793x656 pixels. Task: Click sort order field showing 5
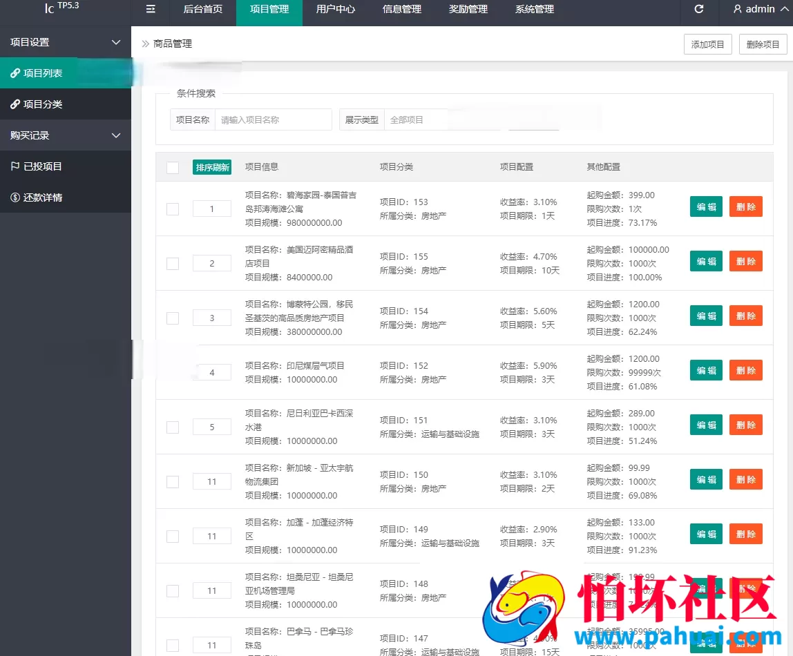pyautogui.click(x=212, y=427)
